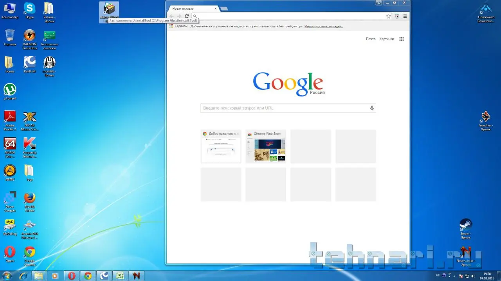This screenshot has height=281, width=501.
Task: Click the Импортировать закладки link
Action: (324, 26)
